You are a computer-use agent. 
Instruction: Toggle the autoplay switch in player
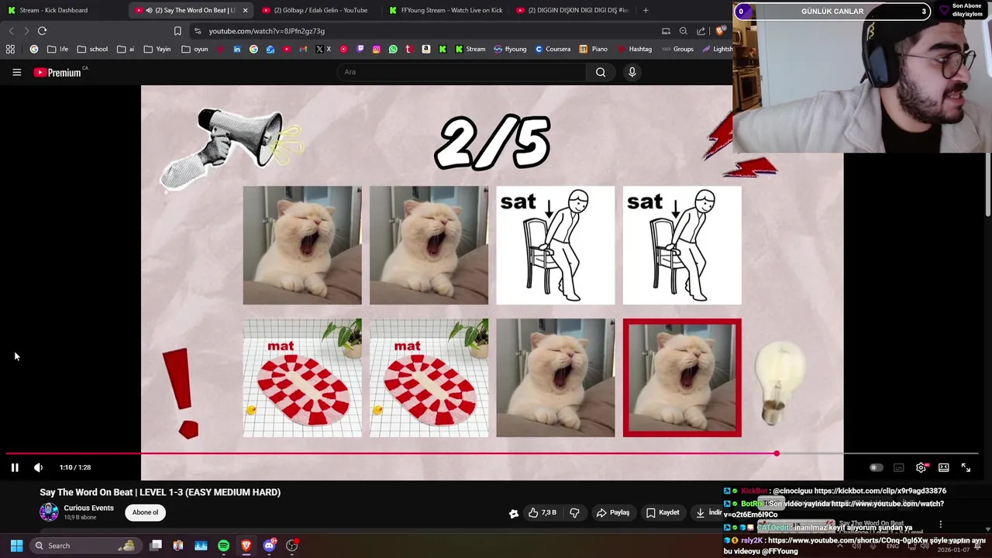pyautogui.click(x=876, y=467)
